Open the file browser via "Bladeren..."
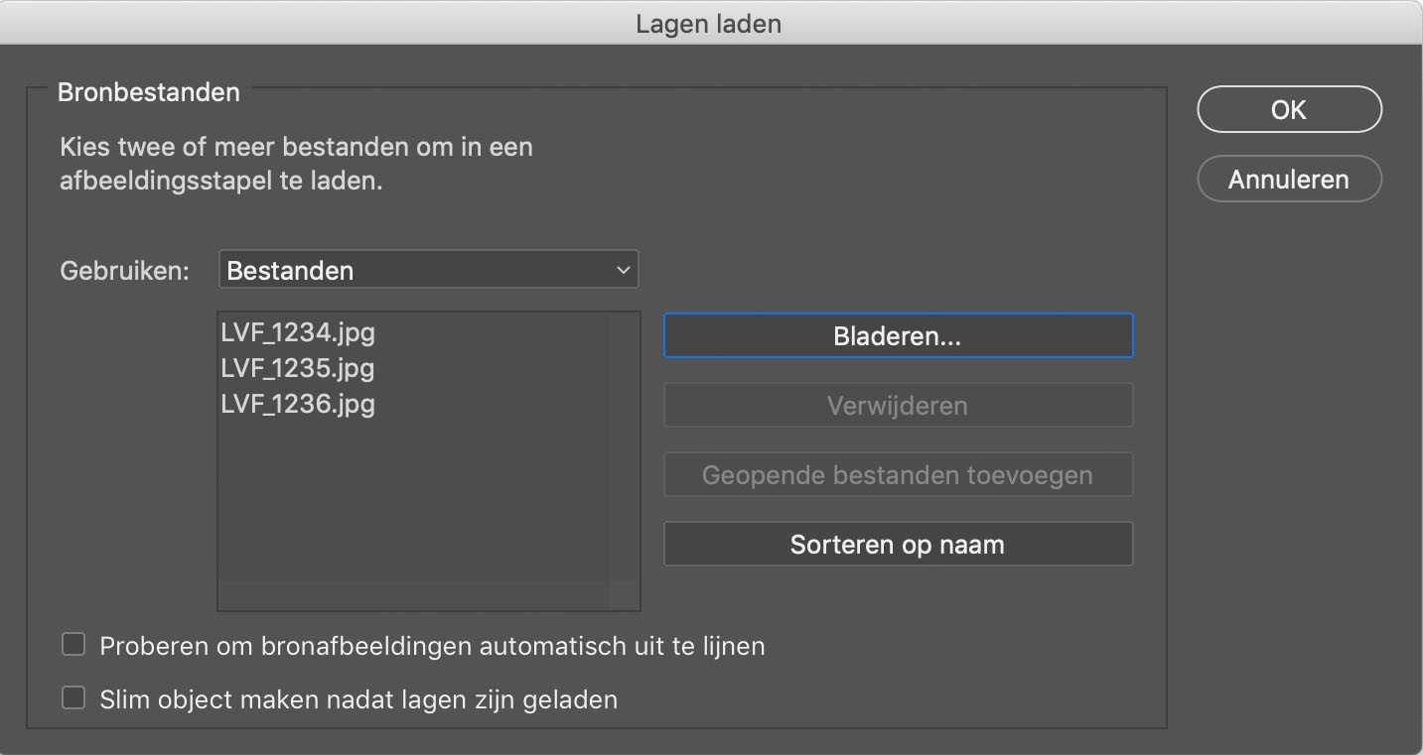 (x=897, y=335)
